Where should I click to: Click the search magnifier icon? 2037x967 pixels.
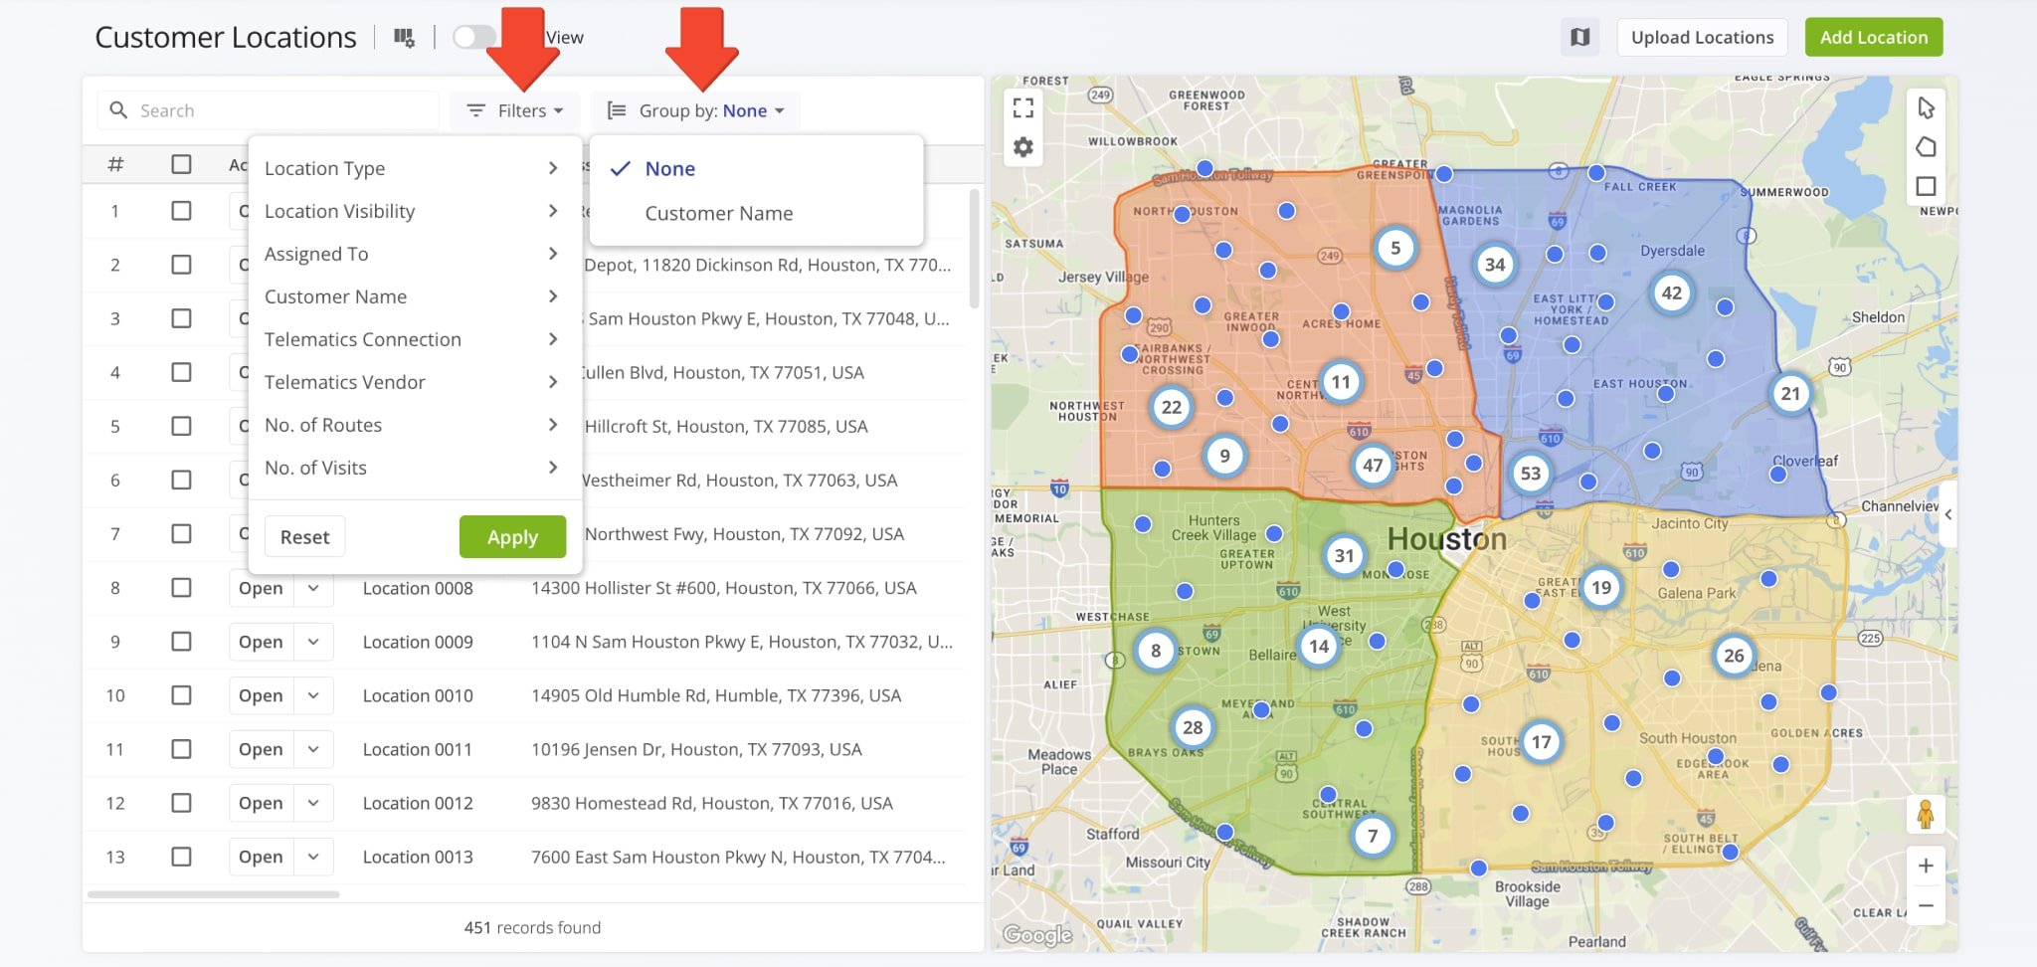coord(118,109)
